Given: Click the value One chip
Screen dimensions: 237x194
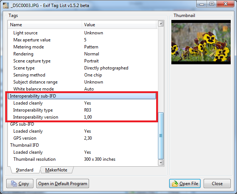Looking at the screenshot, I should point(93,75).
